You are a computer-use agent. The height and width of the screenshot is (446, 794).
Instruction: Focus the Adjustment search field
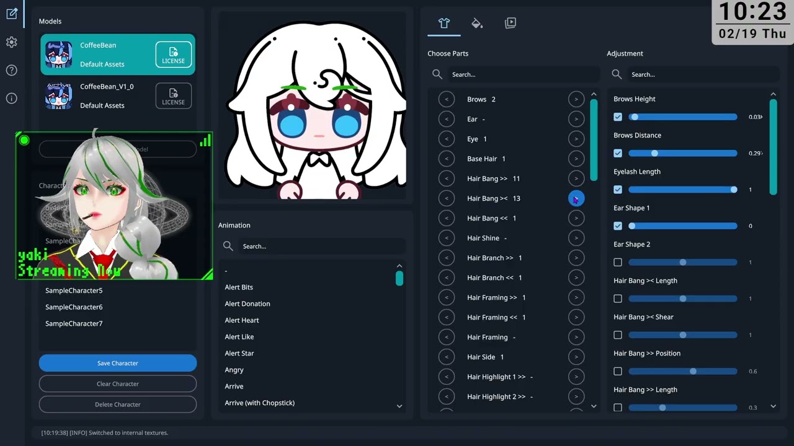(x=704, y=74)
